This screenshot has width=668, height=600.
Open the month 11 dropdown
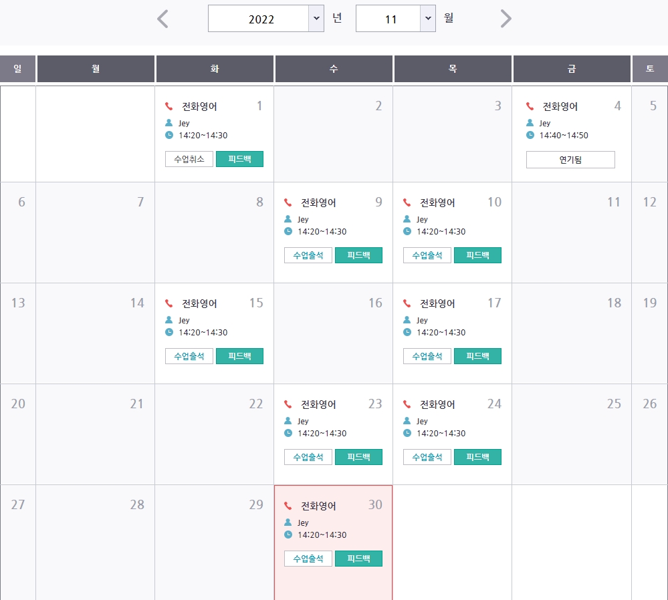coord(395,18)
